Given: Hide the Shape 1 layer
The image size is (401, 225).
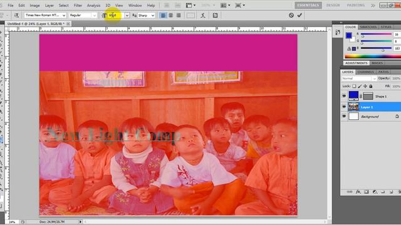Looking at the screenshot, I should [344, 96].
